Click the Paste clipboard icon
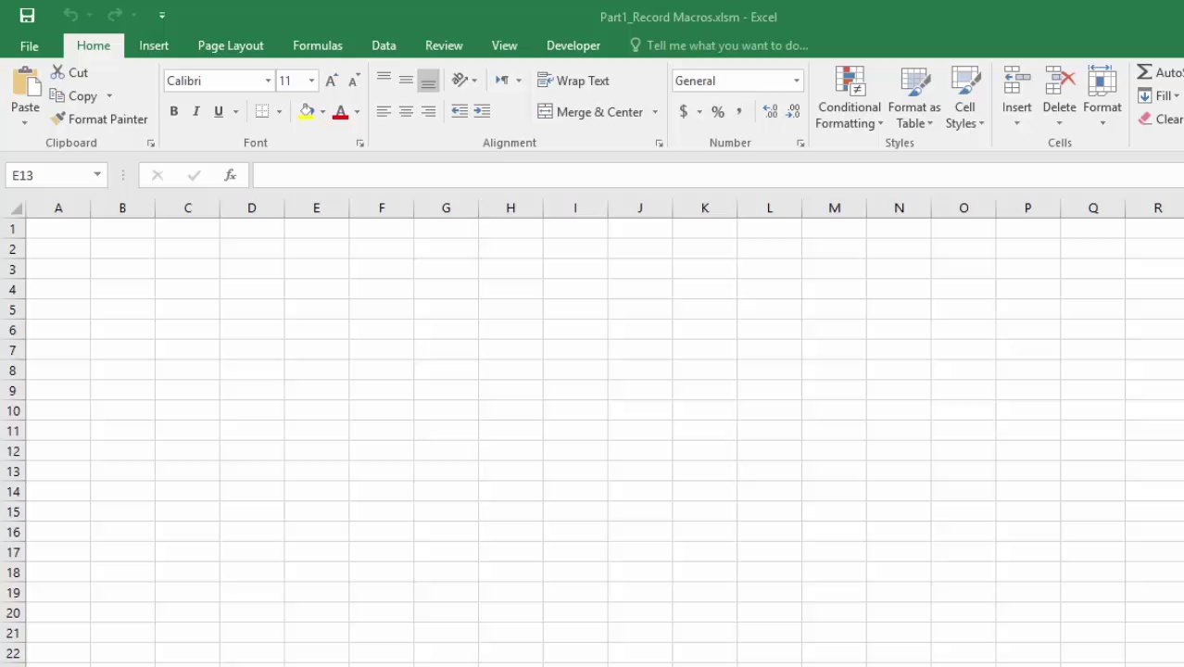The height and width of the screenshot is (667, 1184). pyautogui.click(x=25, y=83)
